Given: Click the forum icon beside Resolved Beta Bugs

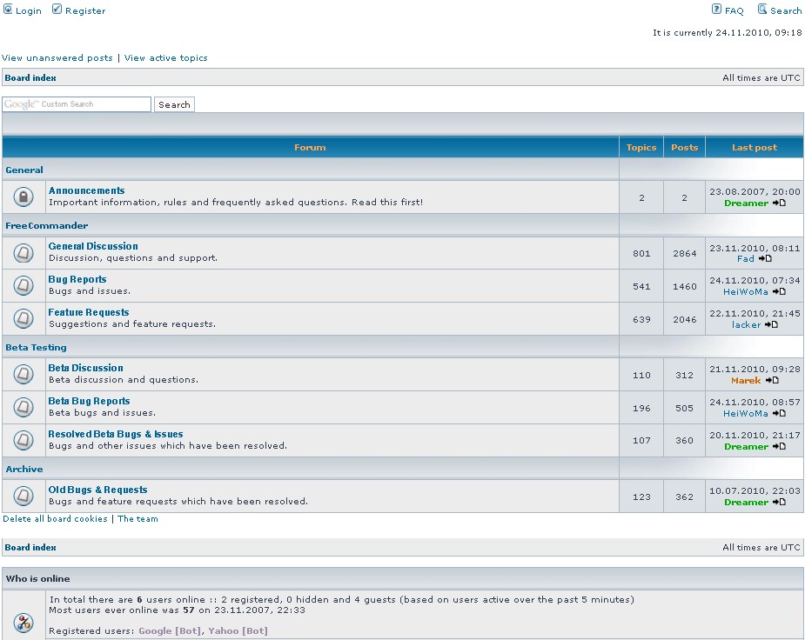Looking at the screenshot, I should 23,440.
